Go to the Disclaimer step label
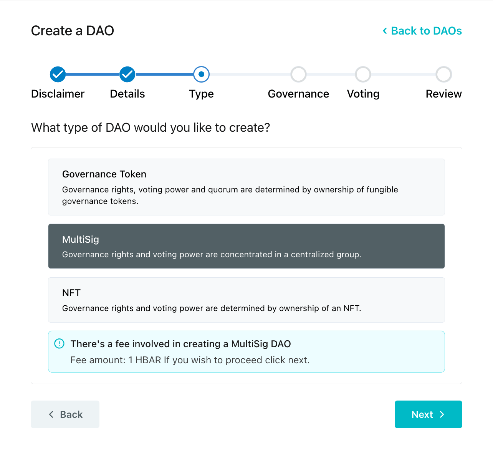493x467 pixels. click(58, 94)
